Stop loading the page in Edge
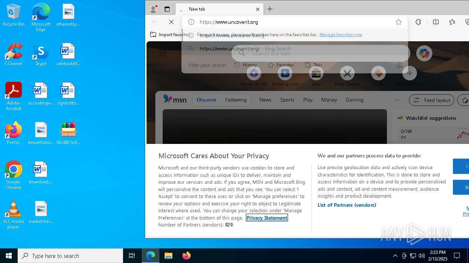This screenshot has width=469, height=263. [171, 22]
